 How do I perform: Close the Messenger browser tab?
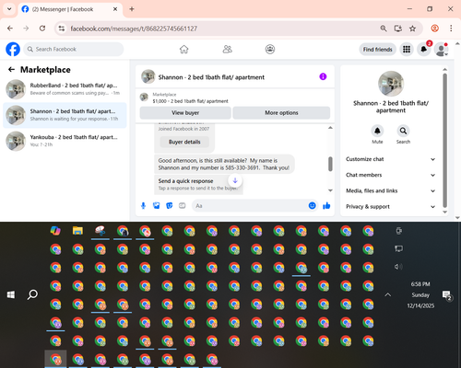(115, 9)
